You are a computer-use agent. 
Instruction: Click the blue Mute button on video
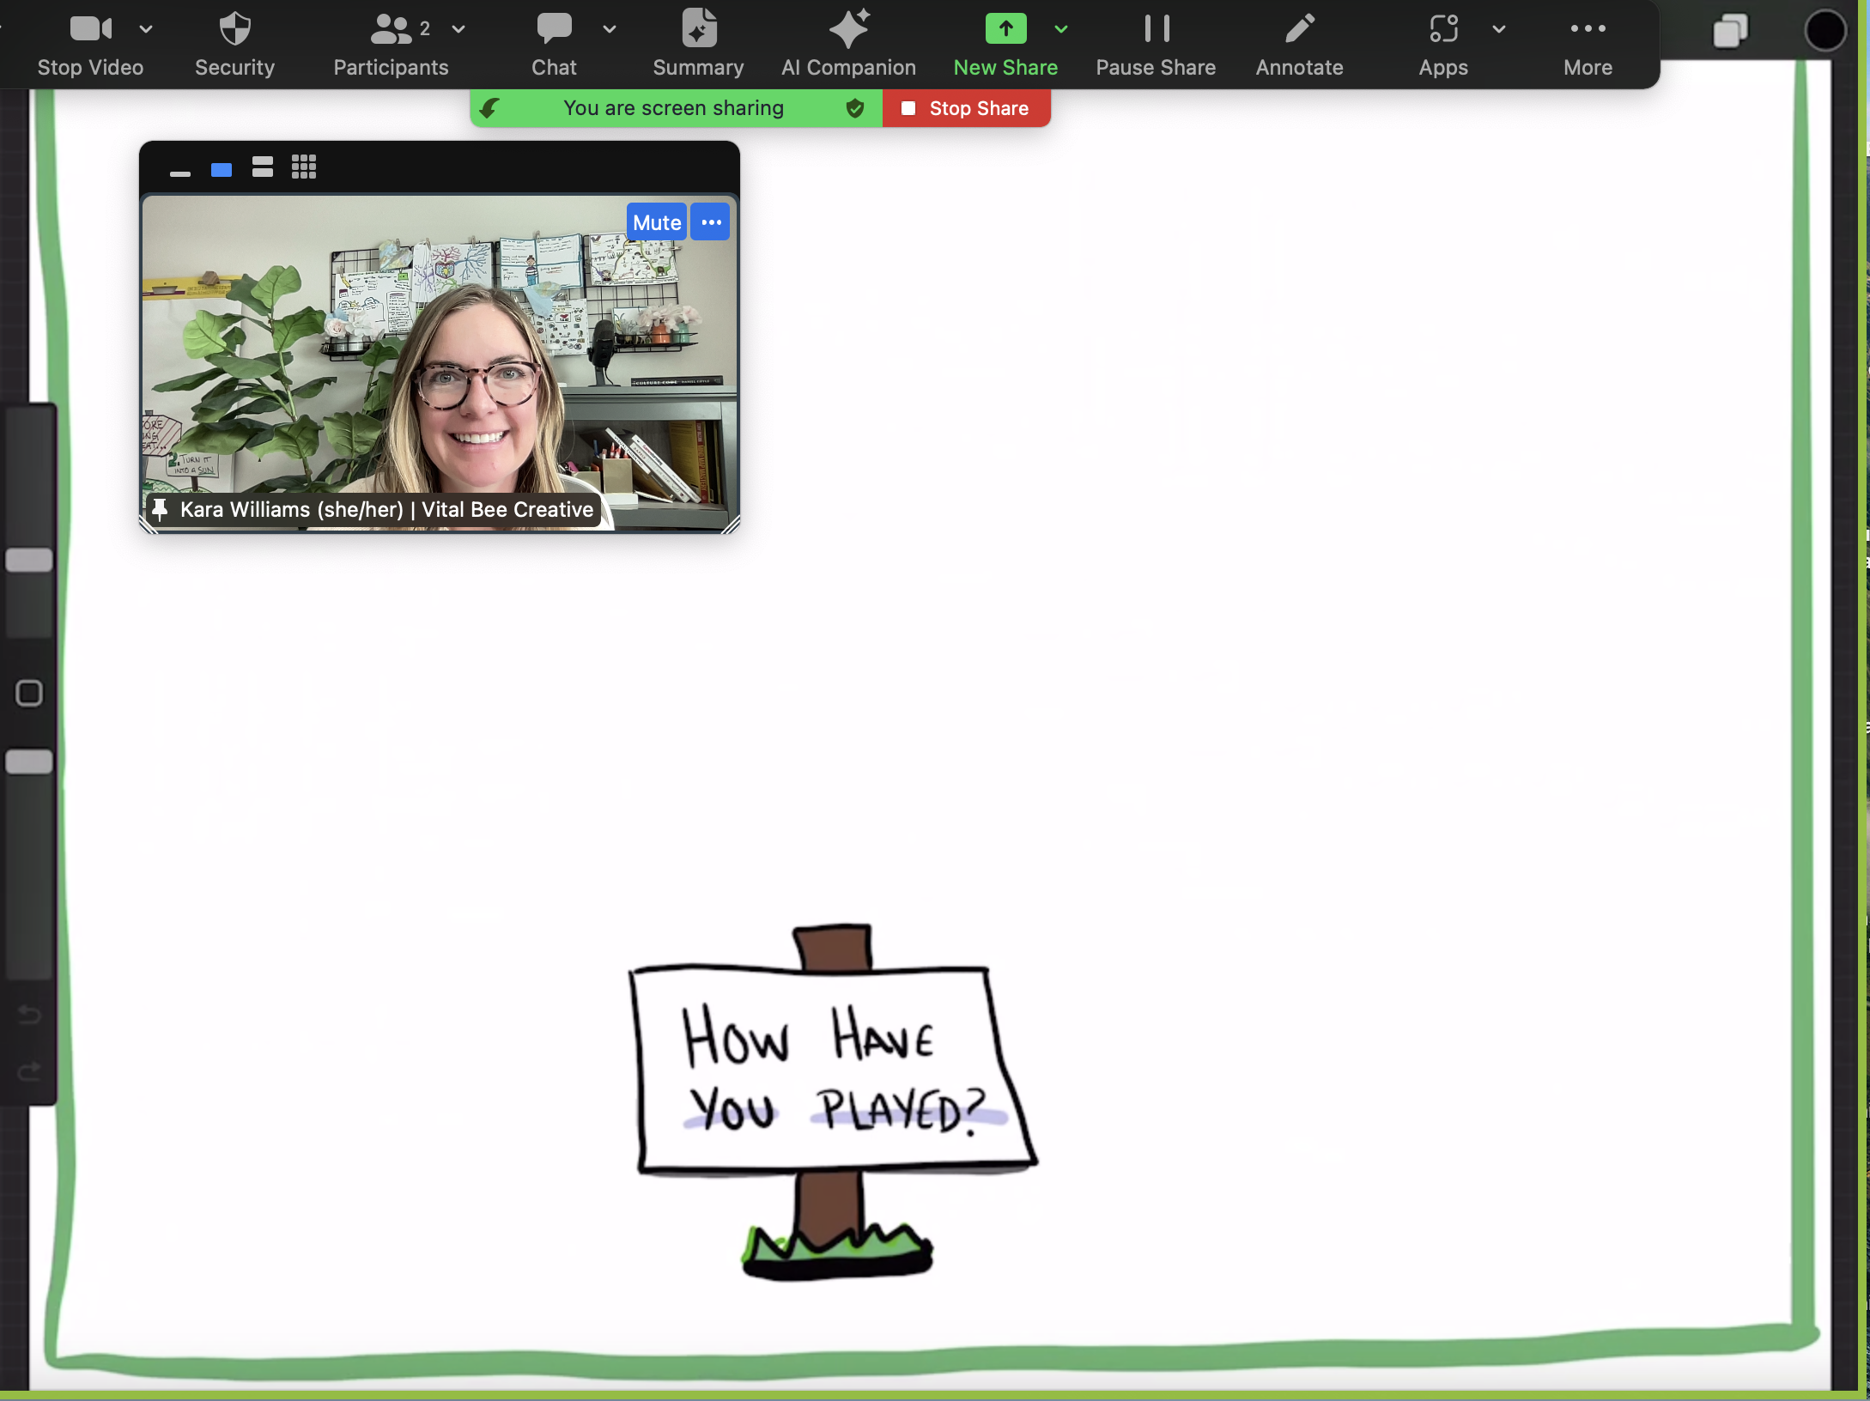pyautogui.click(x=656, y=222)
